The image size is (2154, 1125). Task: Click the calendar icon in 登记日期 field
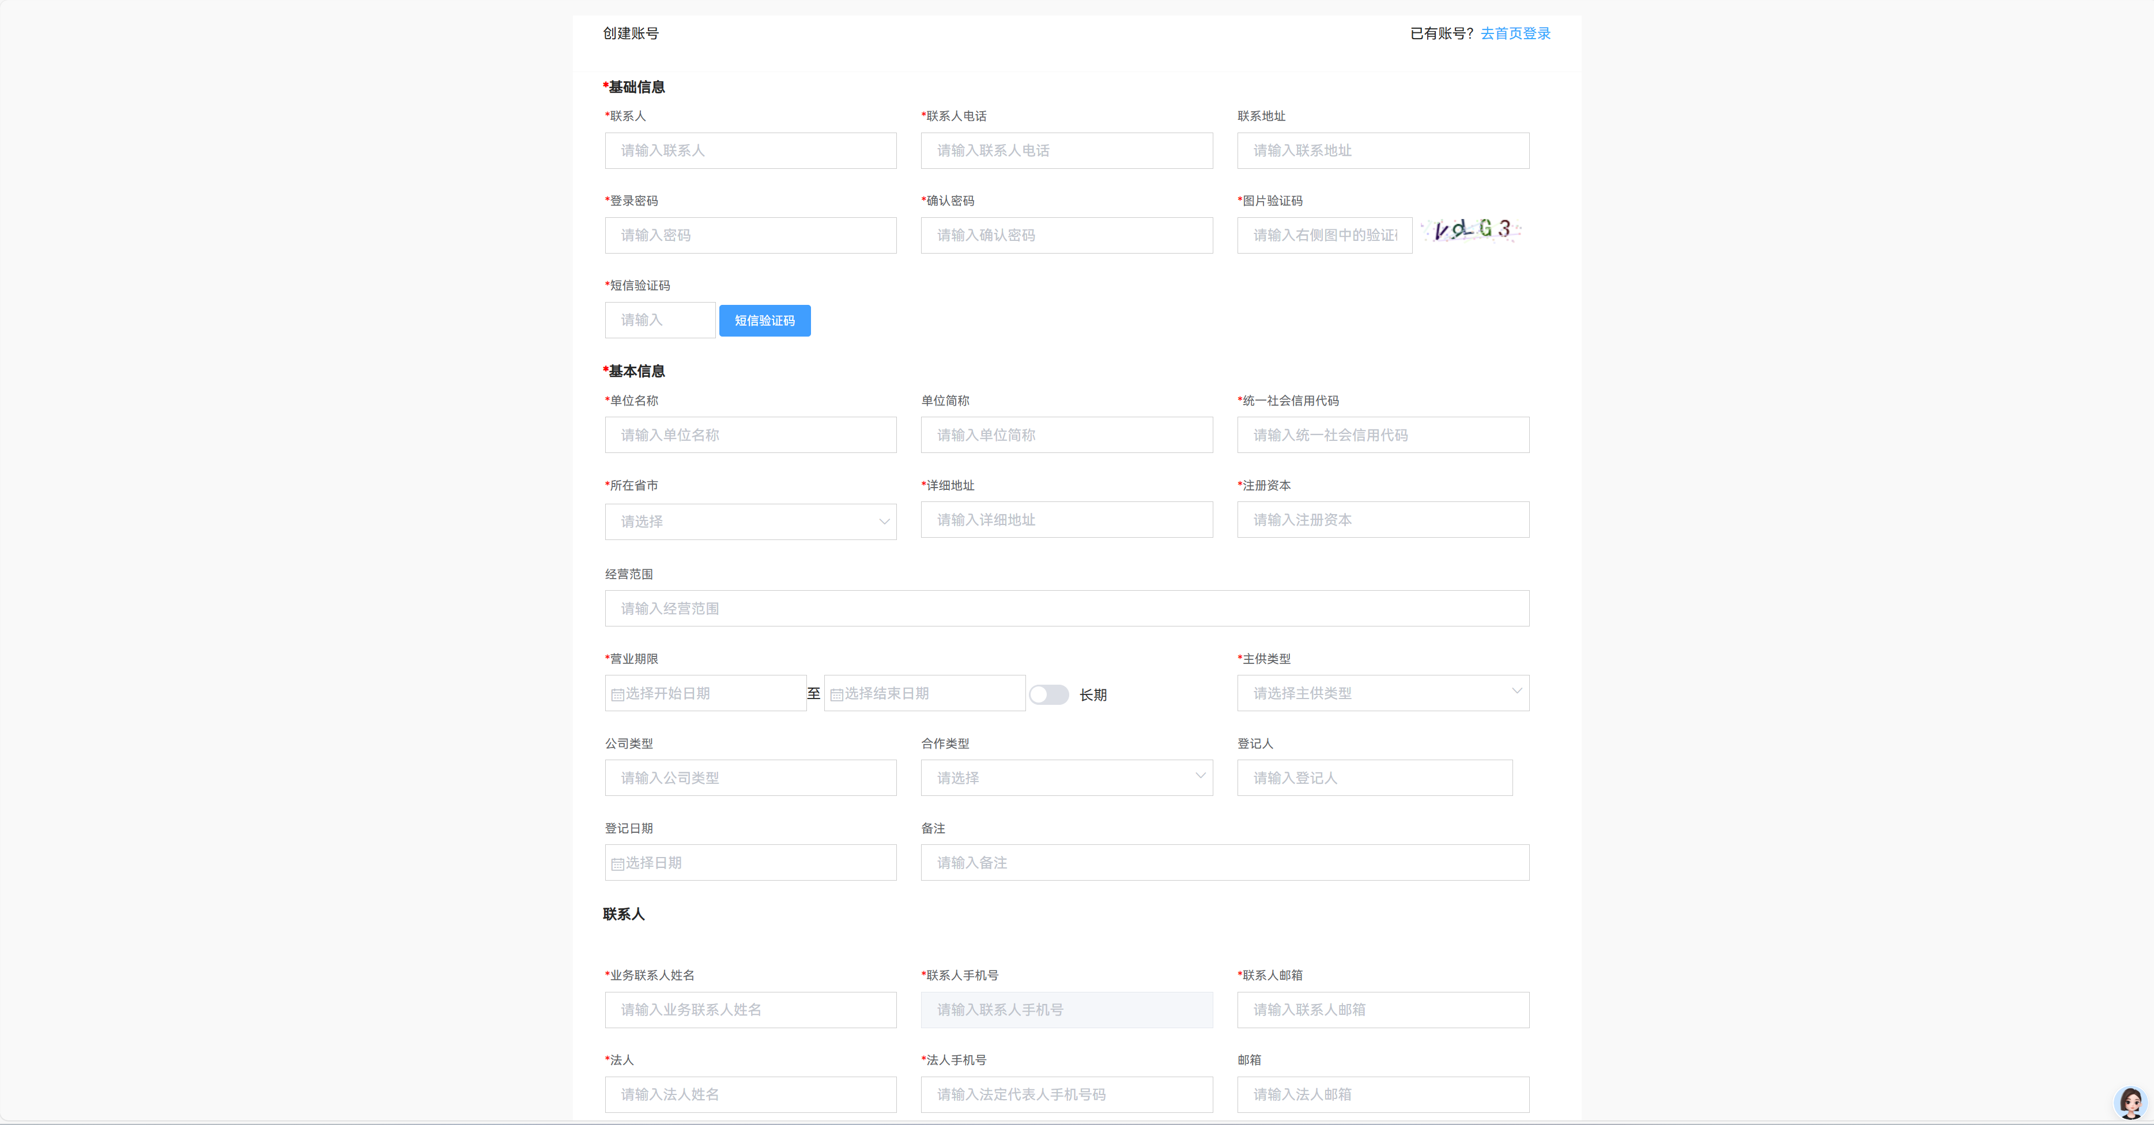(617, 864)
